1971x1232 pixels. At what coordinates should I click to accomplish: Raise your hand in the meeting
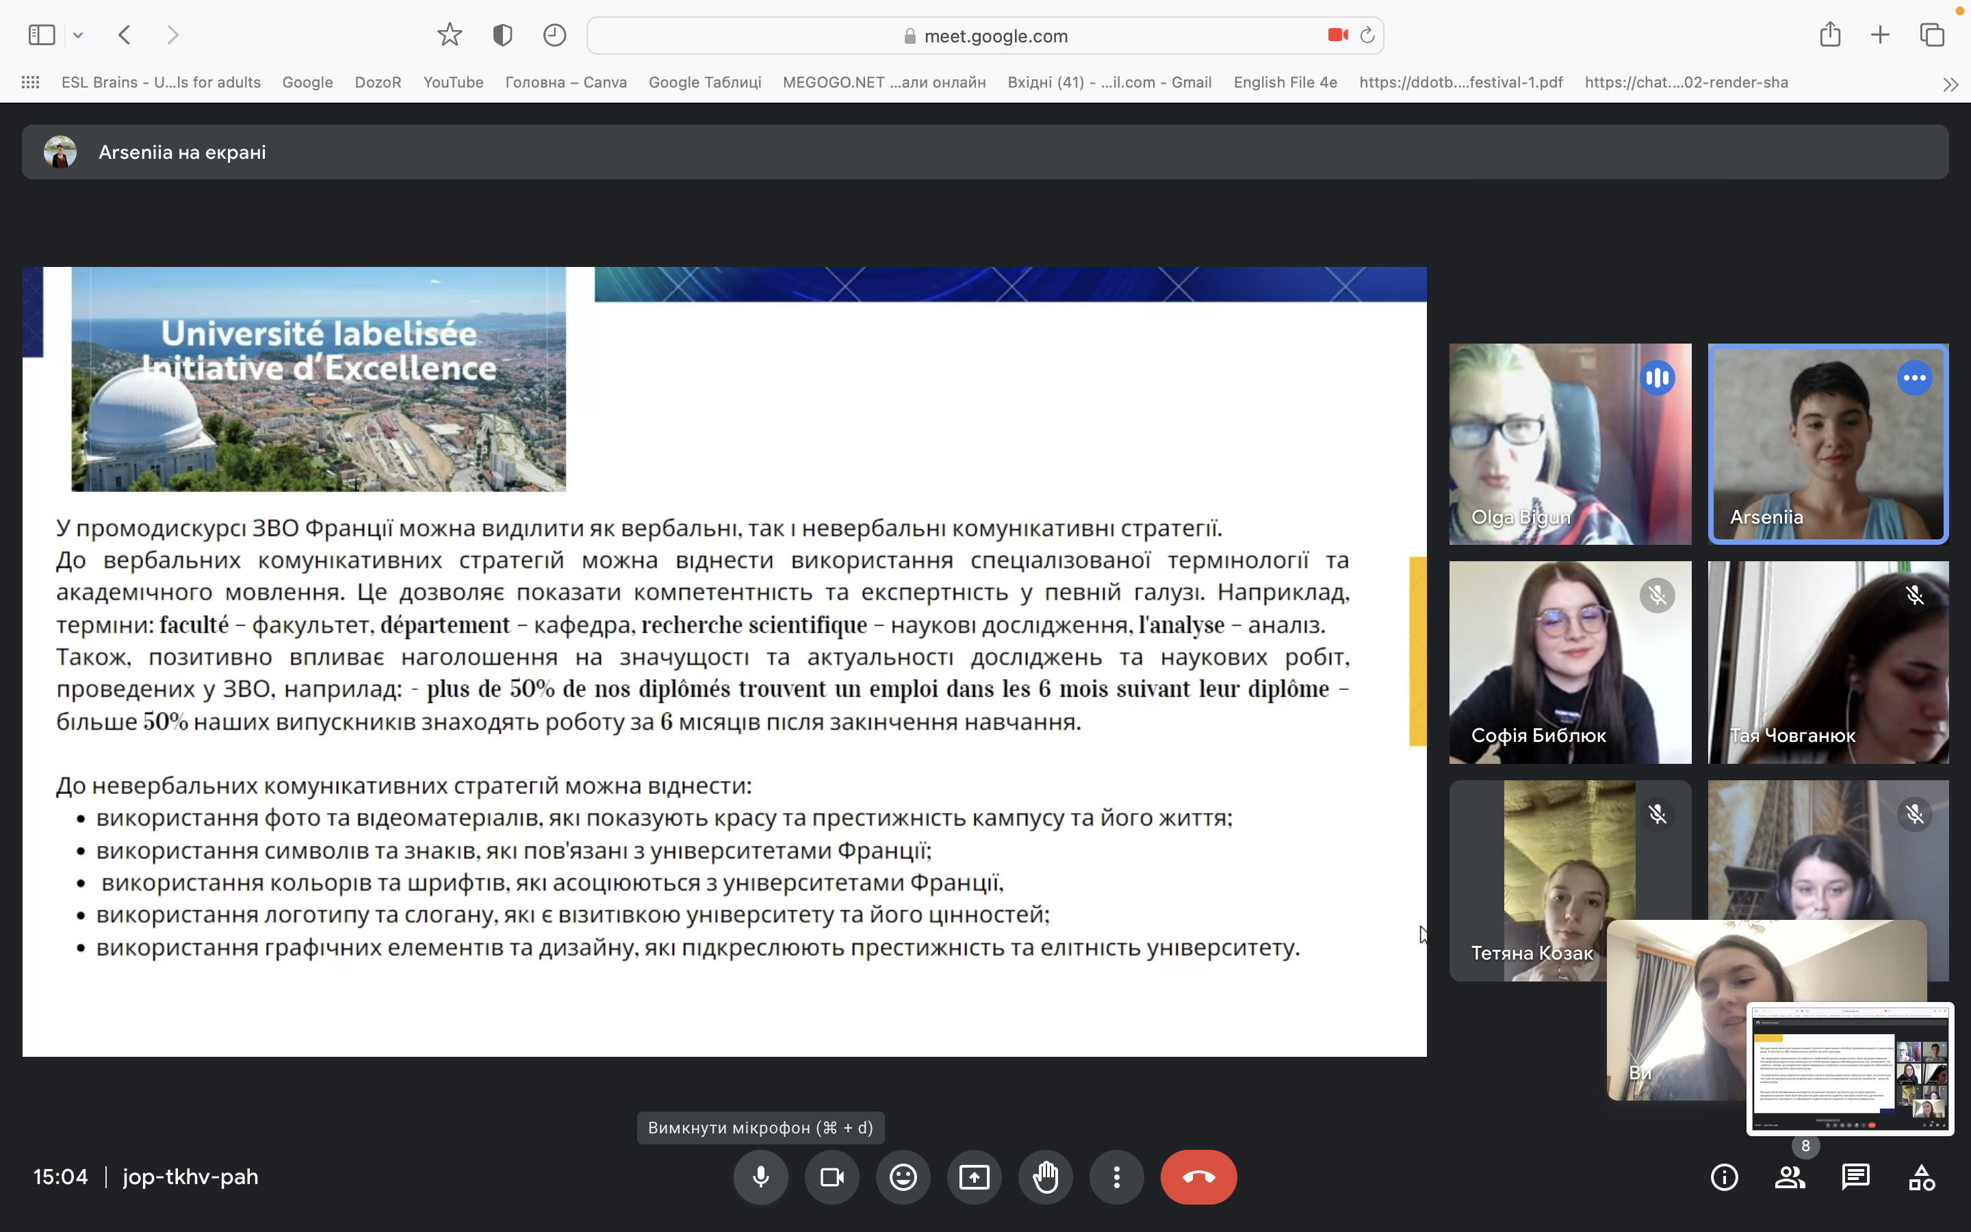(1045, 1177)
